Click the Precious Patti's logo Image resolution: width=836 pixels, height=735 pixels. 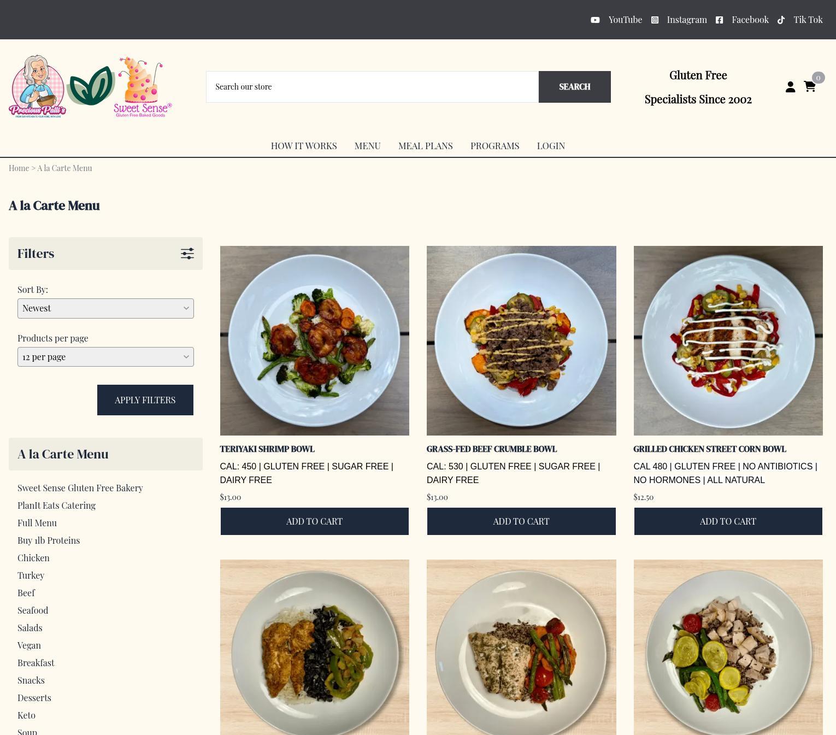[37, 86]
